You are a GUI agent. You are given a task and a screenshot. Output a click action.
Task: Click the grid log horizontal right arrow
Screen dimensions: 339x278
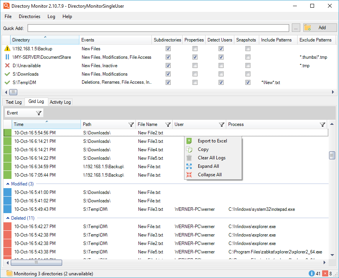[x=324, y=263]
